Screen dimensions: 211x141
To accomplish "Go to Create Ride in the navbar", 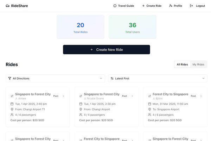I will click(x=152, y=6).
